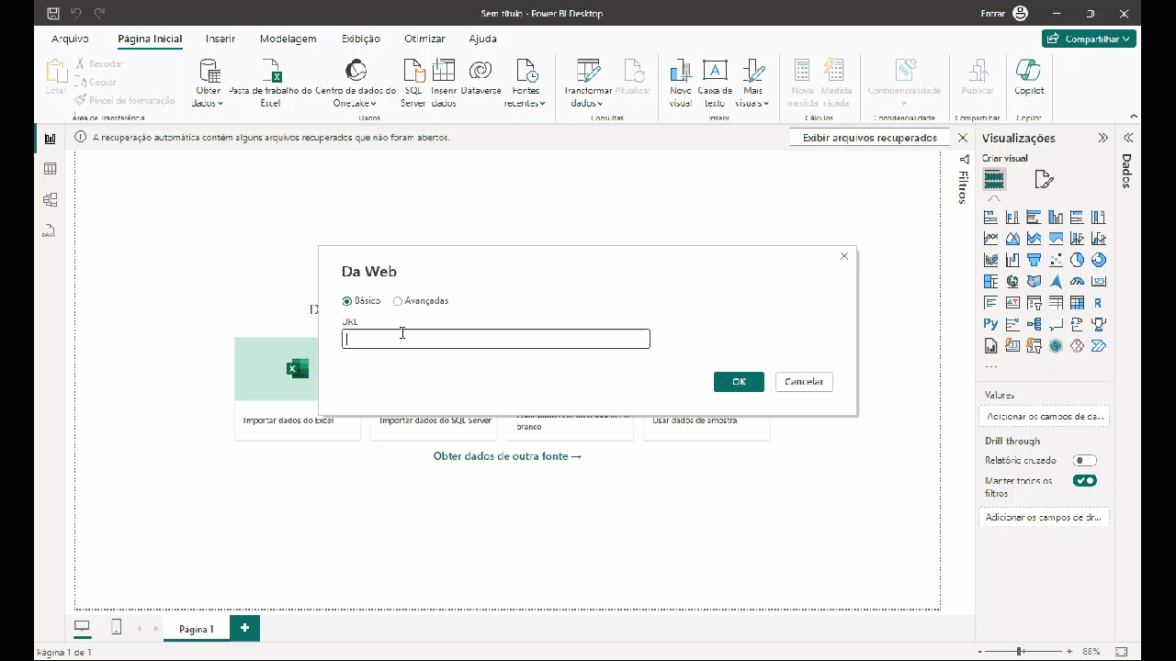Screen dimensions: 1176x661
Task: Select the Básico radio option
Action: coord(361,301)
